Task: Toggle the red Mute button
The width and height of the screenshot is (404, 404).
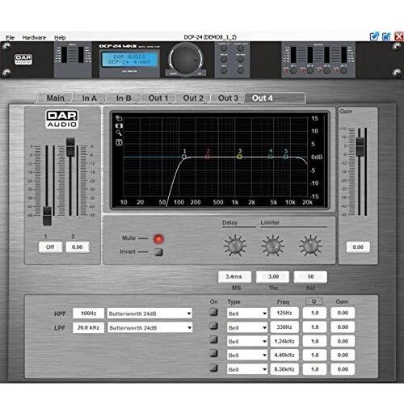Action: tap(158, 238)
